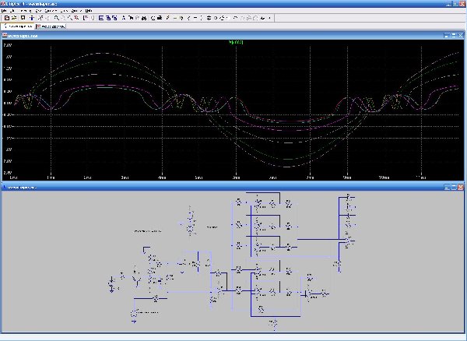Switch to the schematic document tab

click(x=19, y=26)
